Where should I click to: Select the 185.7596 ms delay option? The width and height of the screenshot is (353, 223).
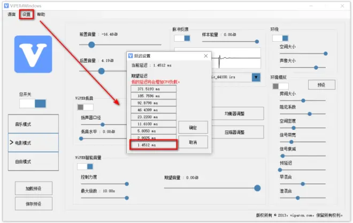(x=154, y=96)
